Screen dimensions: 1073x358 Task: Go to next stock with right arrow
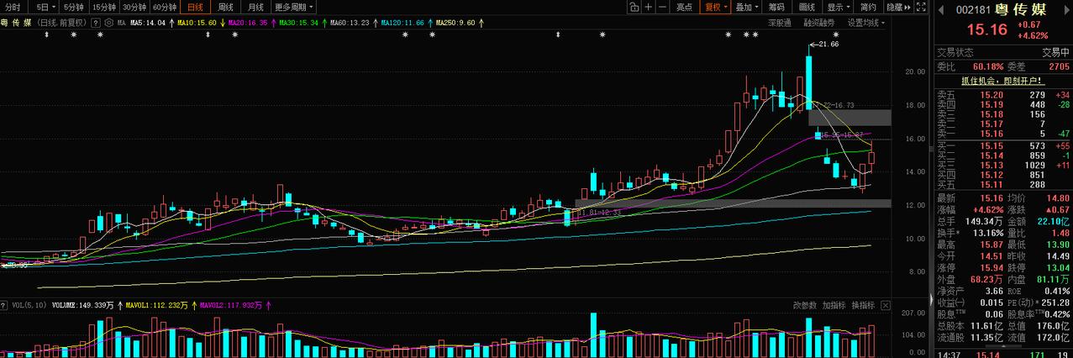coord(1066,9)
